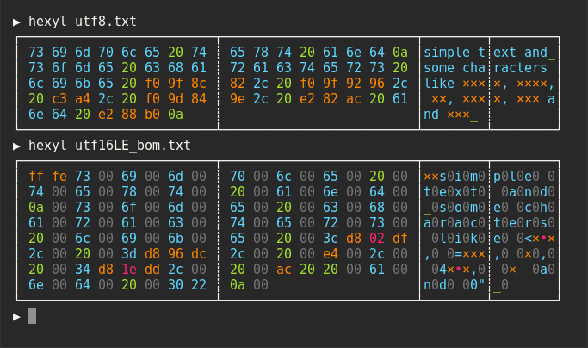588x348 pixels.
Task: Click the word "hexyl" in the first command
Action: click(46, 22)
